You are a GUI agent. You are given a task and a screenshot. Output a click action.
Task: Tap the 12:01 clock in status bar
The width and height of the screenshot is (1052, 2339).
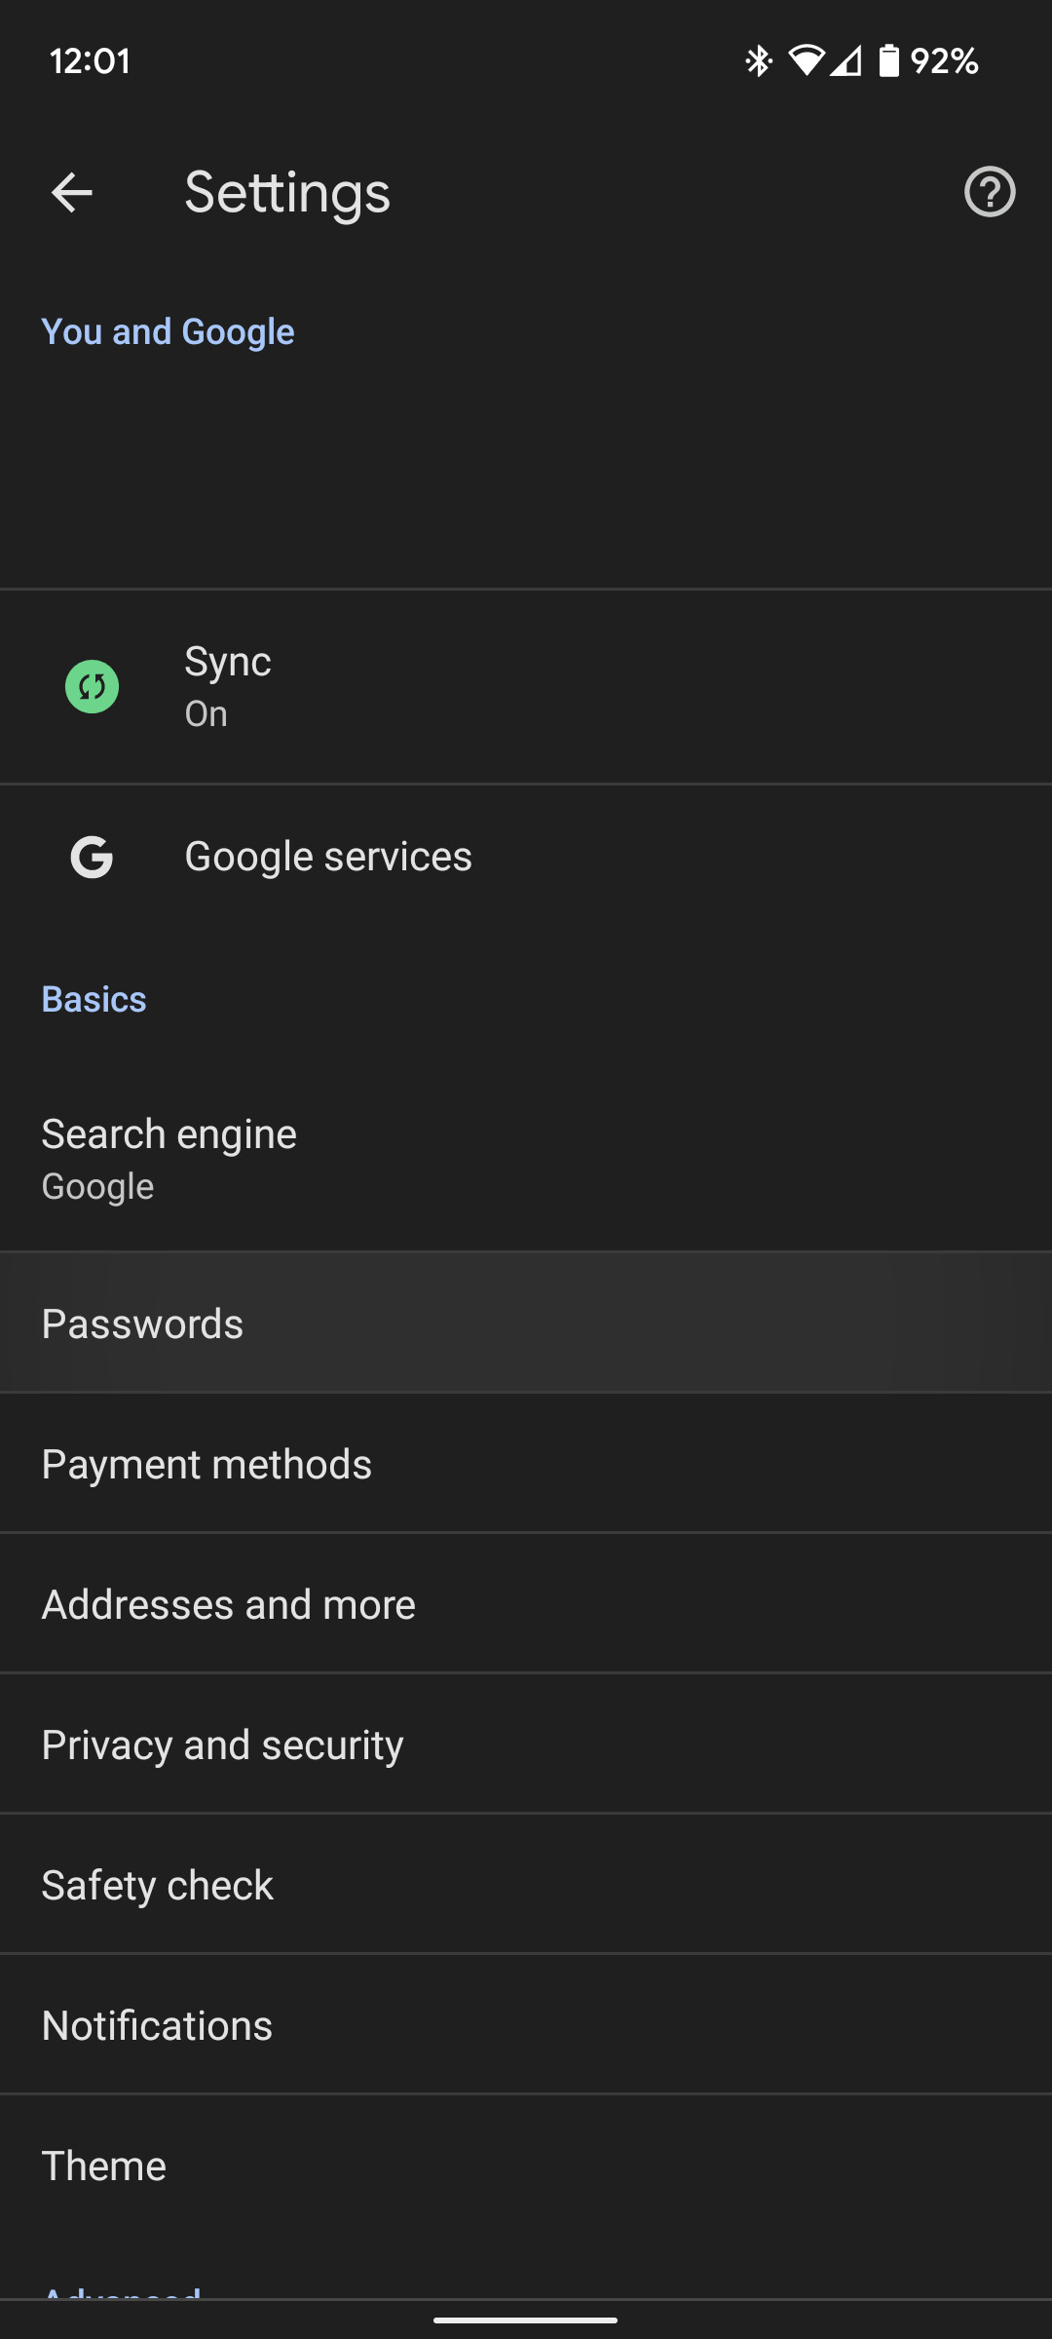pyautogui.click(x=90, y=61)
